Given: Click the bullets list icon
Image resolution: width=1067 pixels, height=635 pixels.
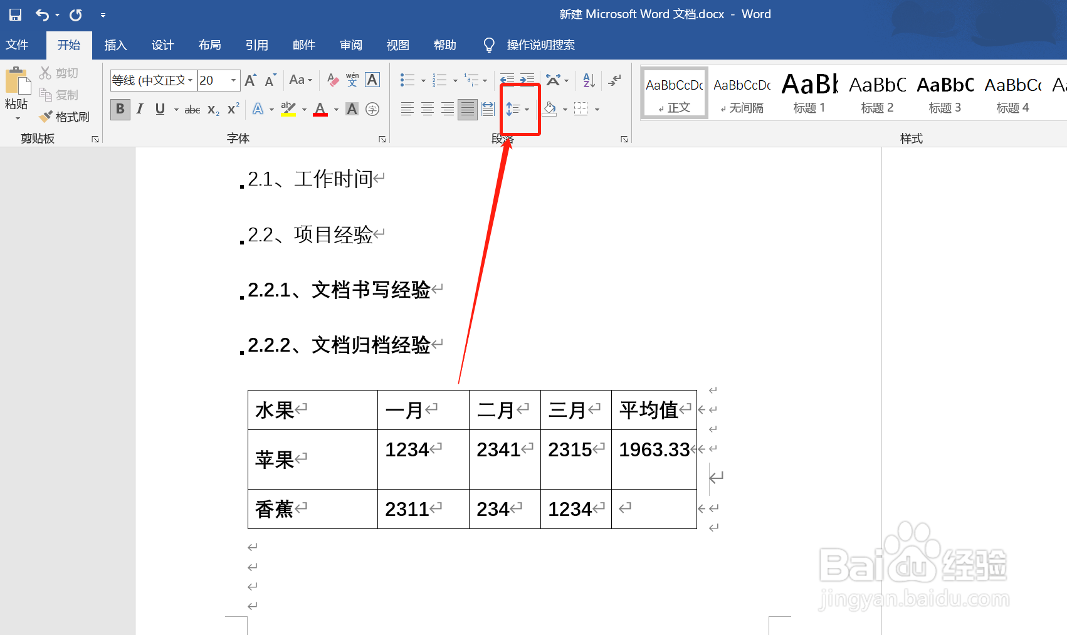Looking at the screenshot, I should (407, 80).
